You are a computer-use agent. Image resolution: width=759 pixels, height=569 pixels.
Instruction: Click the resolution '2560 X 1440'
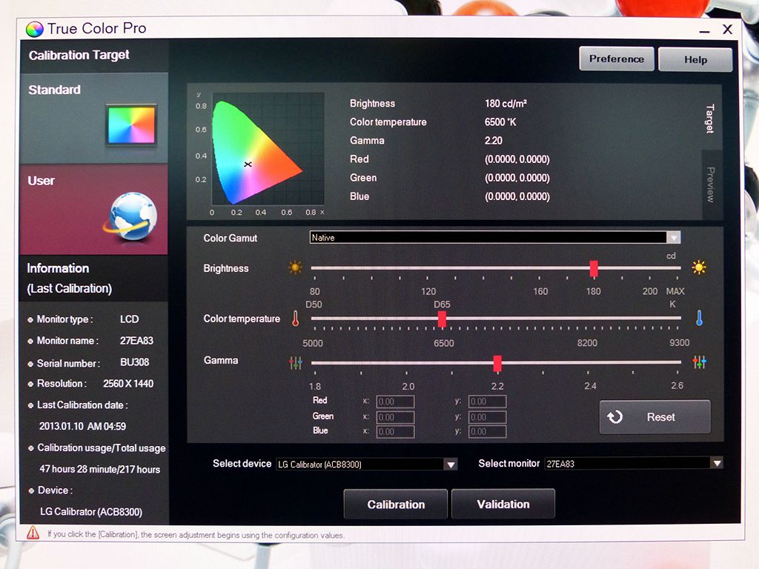(x=128, y=384)
